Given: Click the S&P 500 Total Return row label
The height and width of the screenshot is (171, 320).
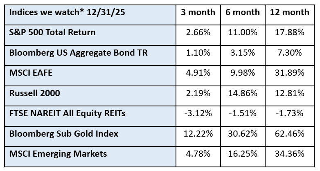Looking at the screenshot, I should click(x=52, y=32).
